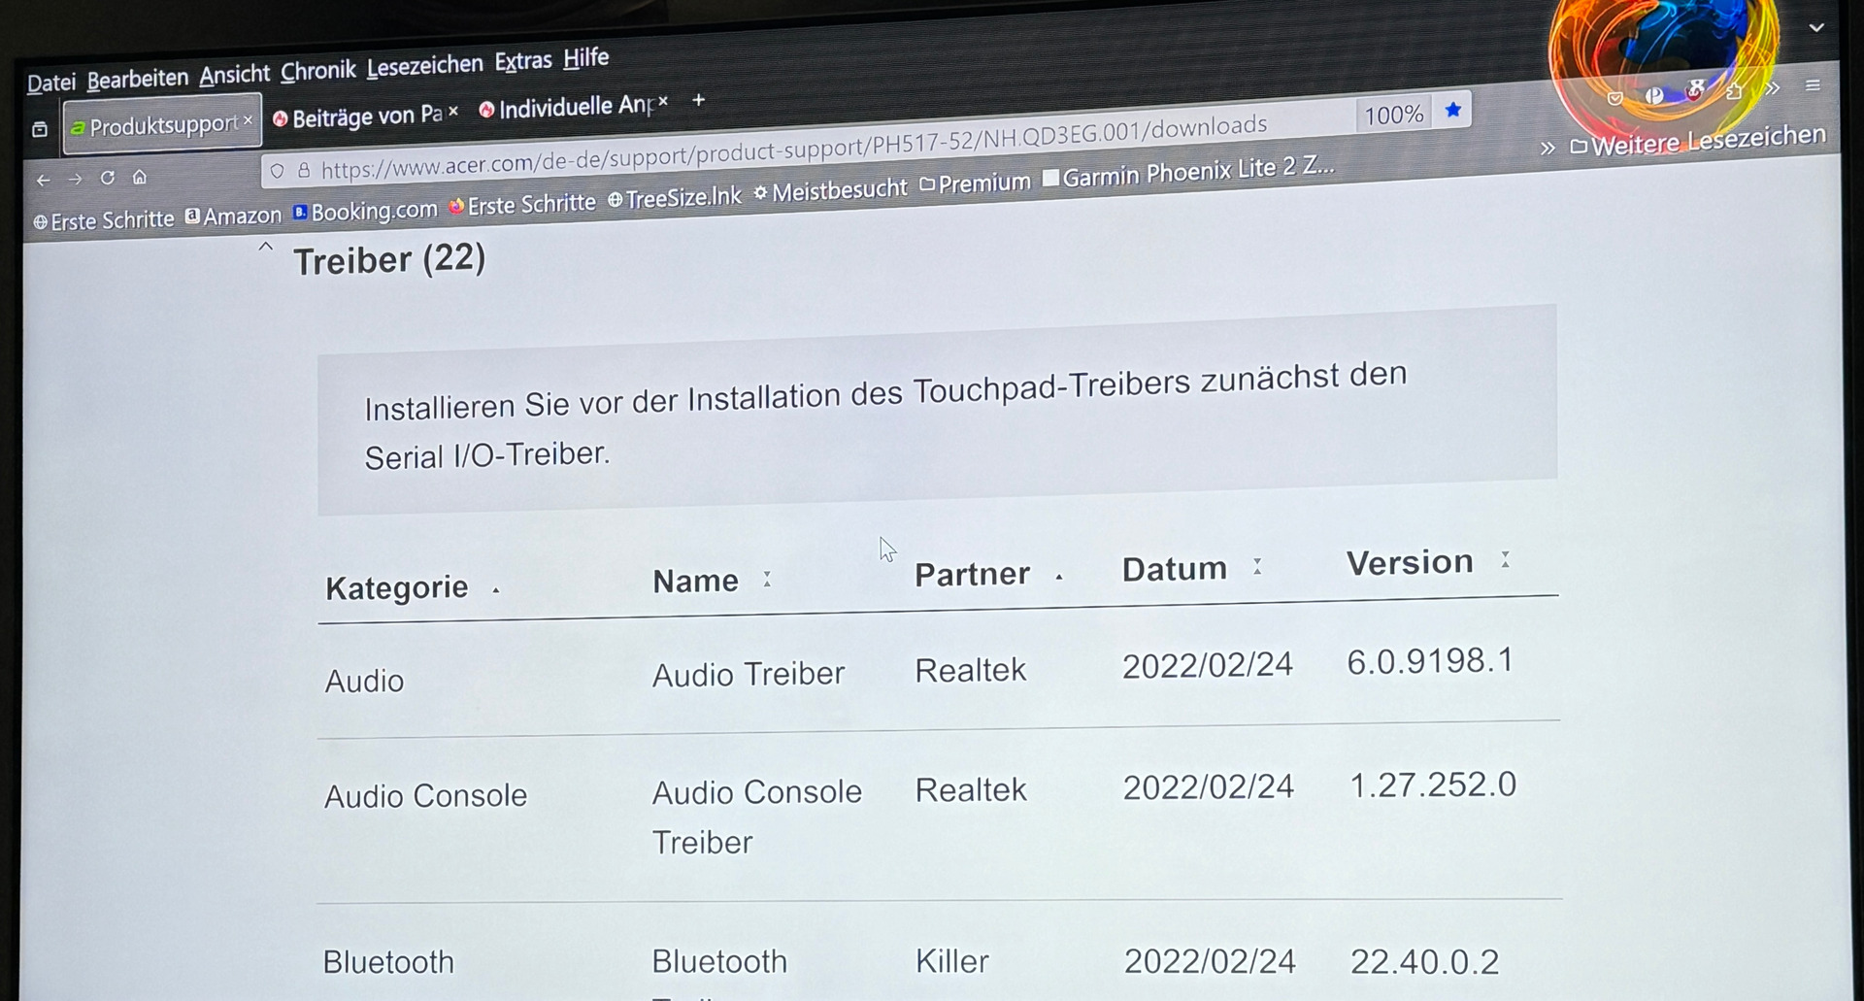1864x1001 pixels.
Task: Open the Chronik menu
Action: [x=318, y=71]
